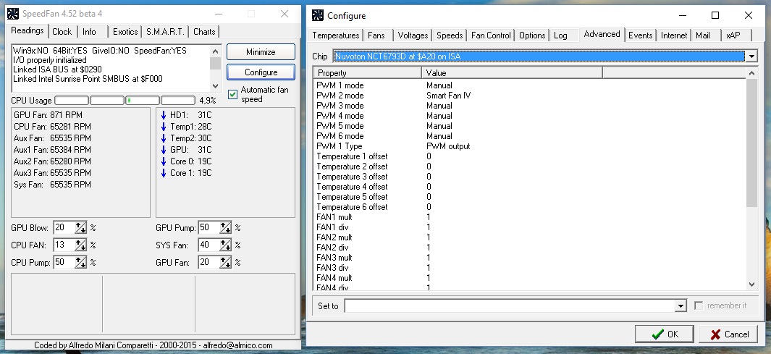Image resolution: width=771 pixels, height=354 pixels.
Task: Open Options tab in Configure
Action: pos(532,35)
